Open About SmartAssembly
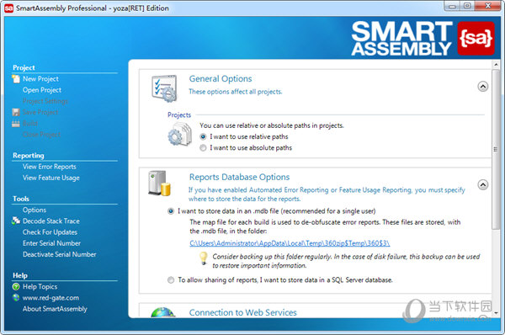Image resolution: width=505 pixels, height=335 pixels. 55,309
